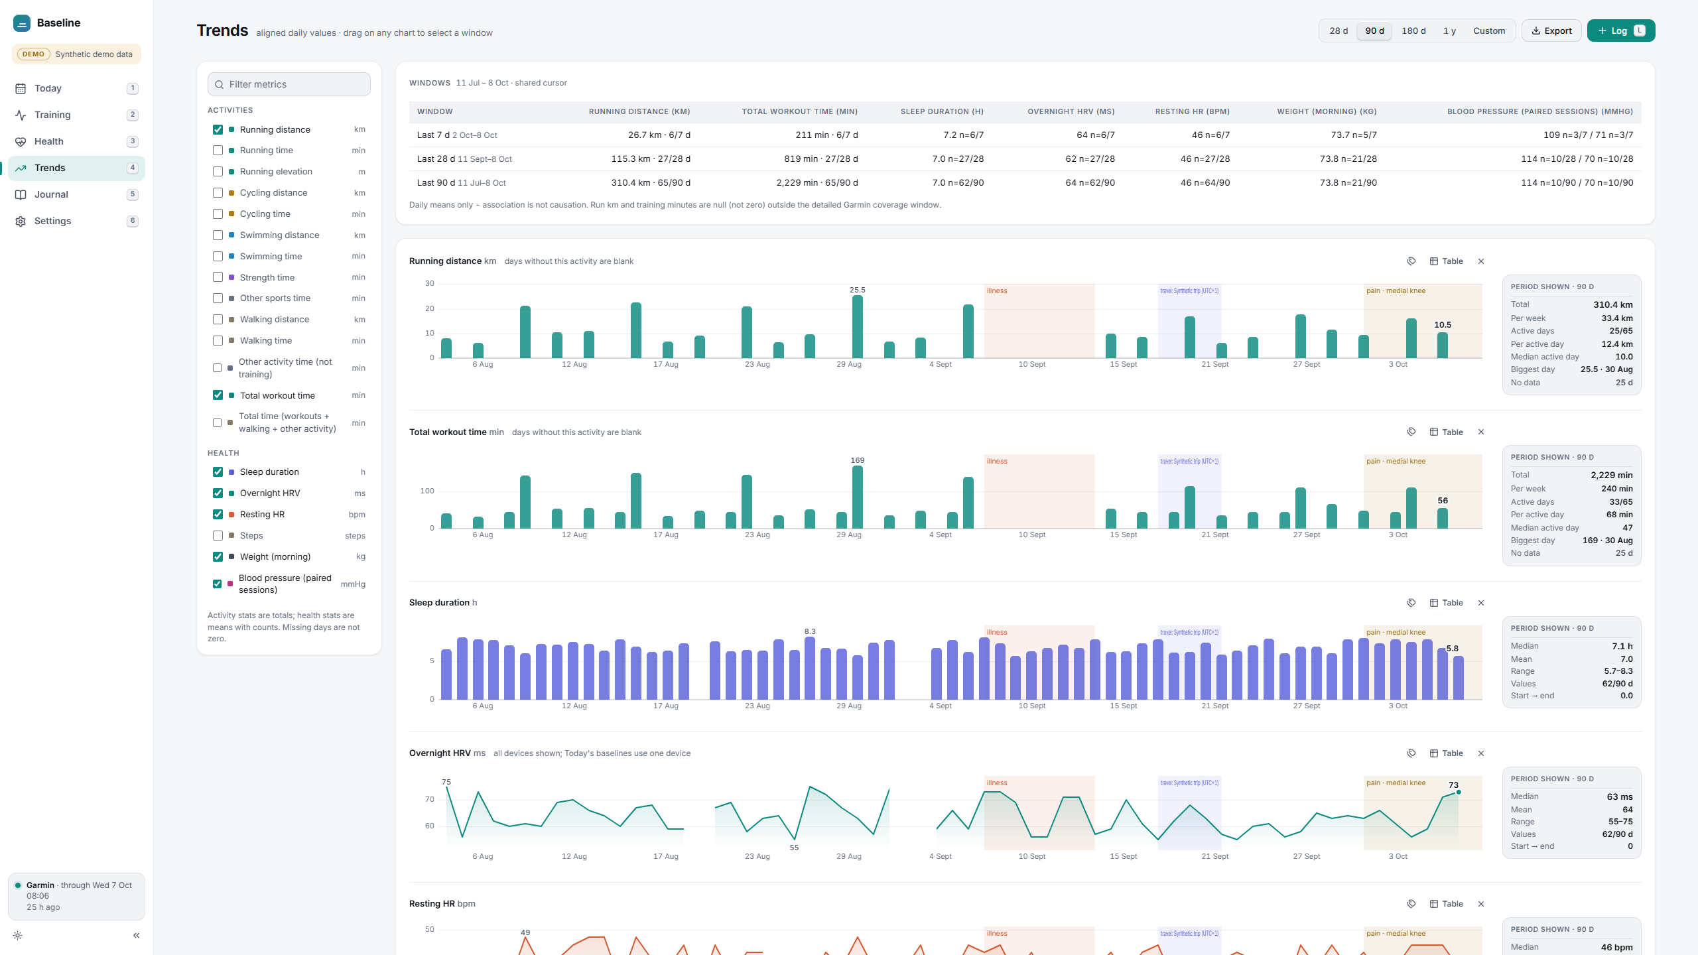Click the Settings gear icon in sidebar

[21, 221]
